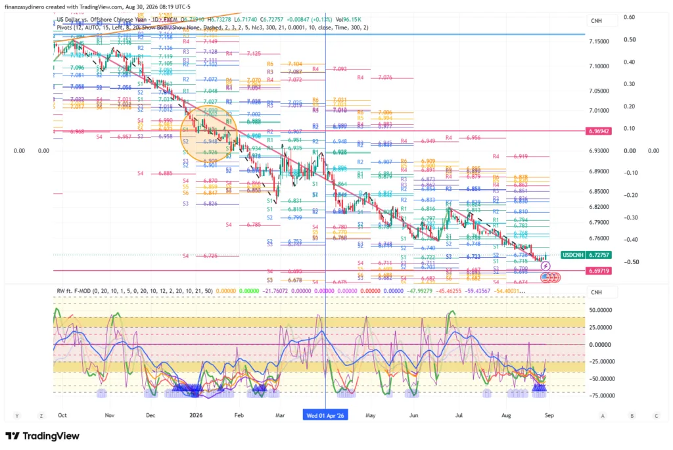Click the +0.00847 (+0.13%) change value
The width and height of the screenshot is (673, 450).
(308, 19)
